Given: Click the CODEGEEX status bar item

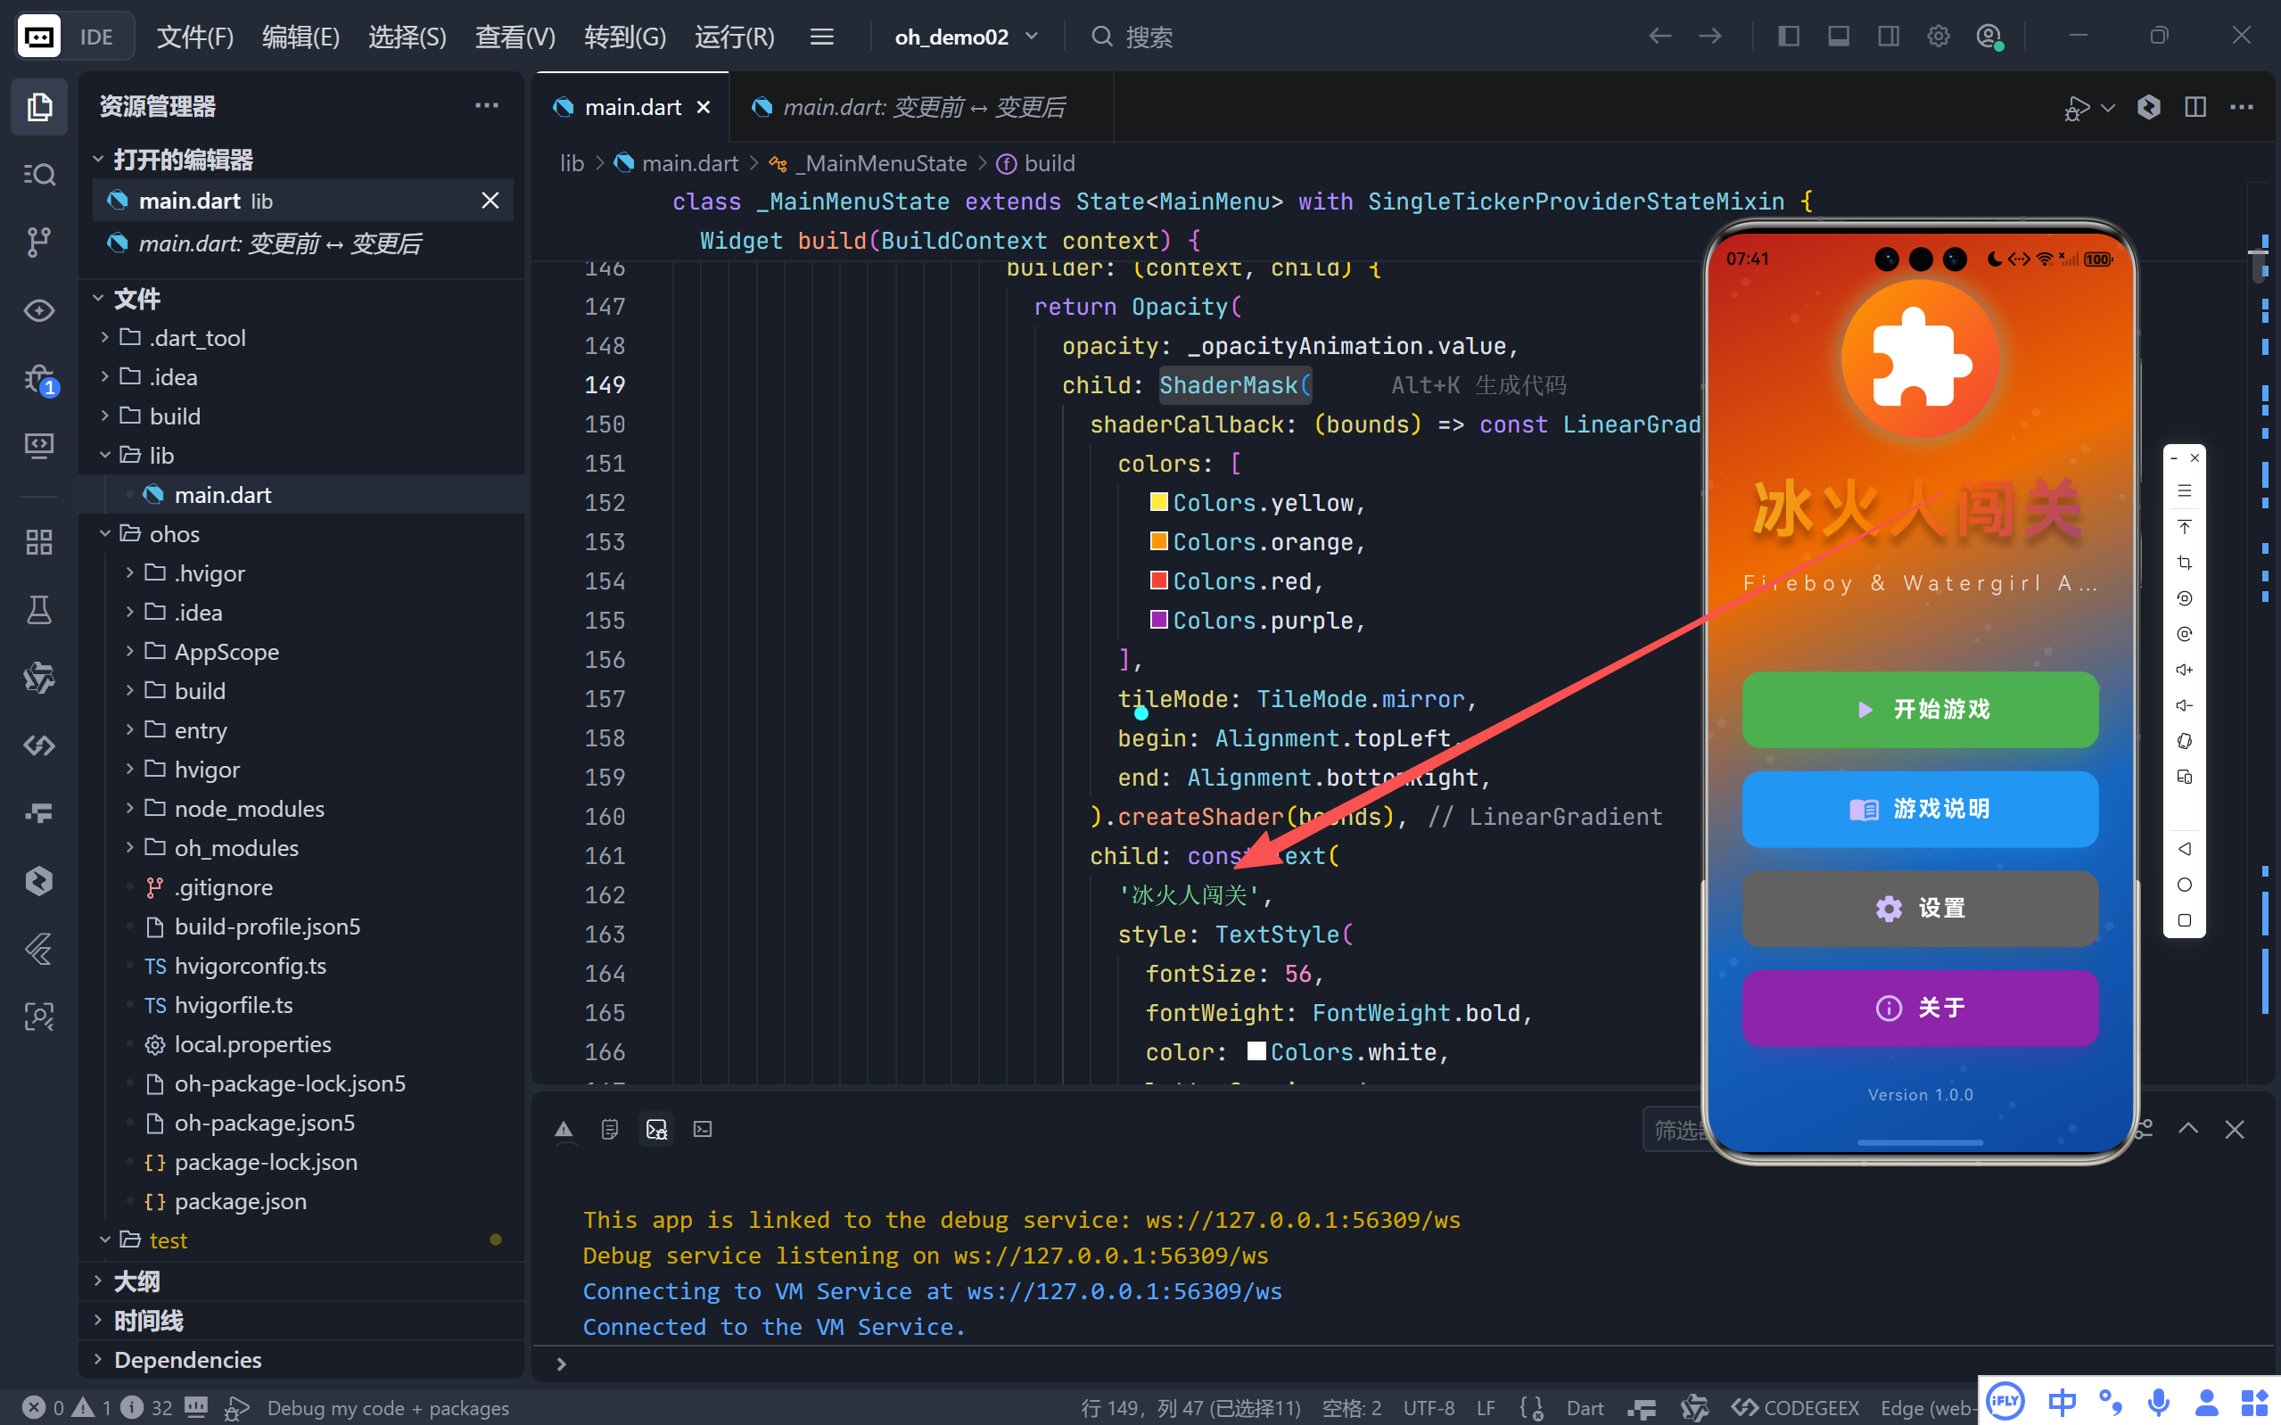Looking at the screenshot, I should (x=1796, y=1407).
